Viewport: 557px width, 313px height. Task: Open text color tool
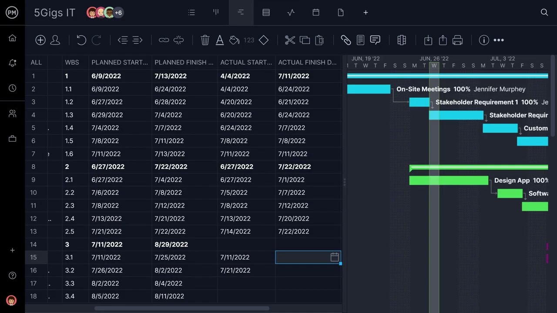coord(220,40)
